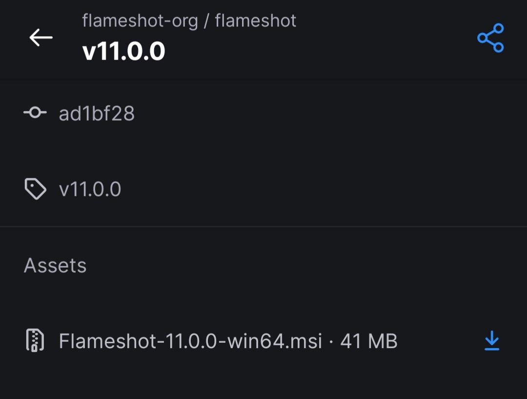527x399 pixels.
Task: Select the Flameshot-11.0.0-win64.msi file name
Action: [190, 341]
